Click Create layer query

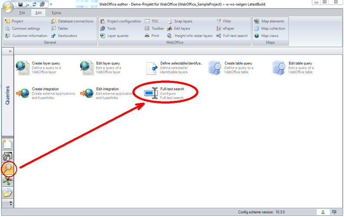[39, 68]
